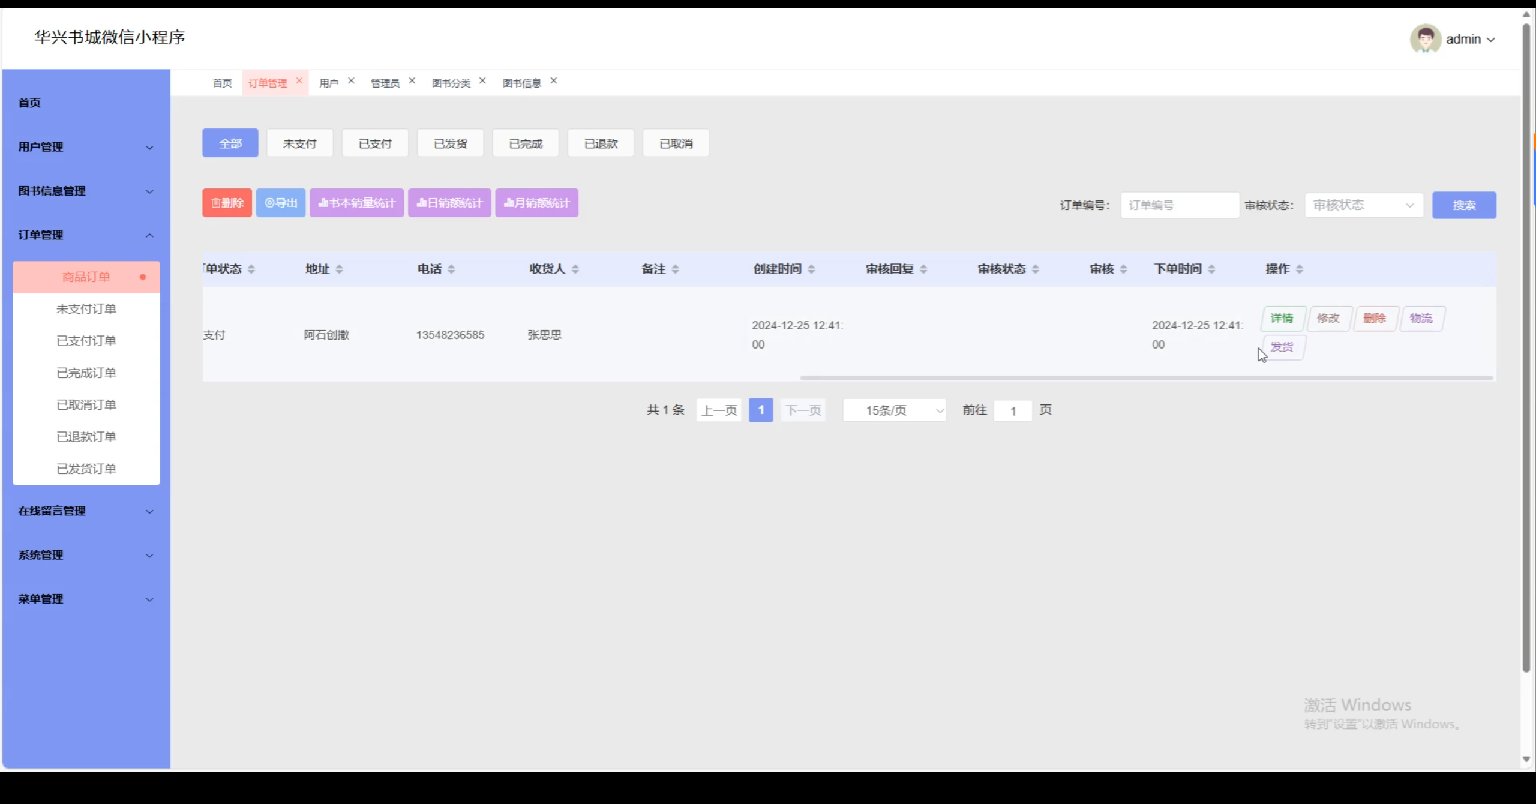Viewport: 1536px width, 804px height.
Task: Sort by 电话 column arrows
Action: tap(451, 269)
